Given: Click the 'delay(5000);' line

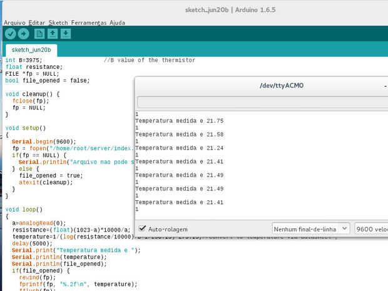Looking at the screenshot, I should click(x=32, y=243).
